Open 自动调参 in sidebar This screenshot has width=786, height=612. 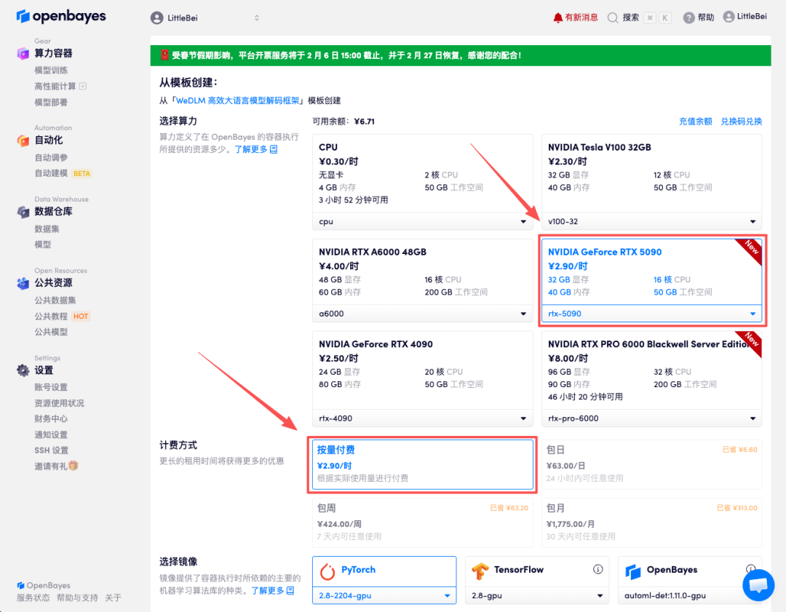click(51, 157)
